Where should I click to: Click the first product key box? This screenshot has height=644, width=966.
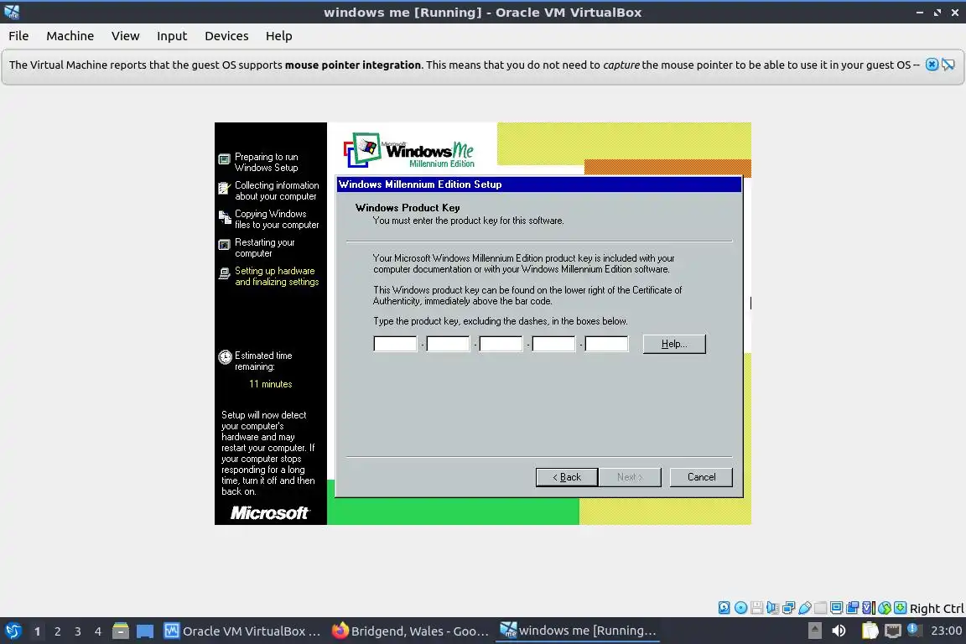(395, 344)
